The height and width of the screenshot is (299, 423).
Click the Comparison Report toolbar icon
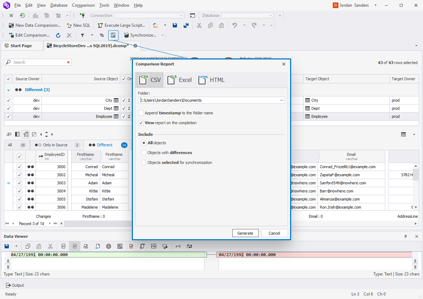tap(113, 35)
